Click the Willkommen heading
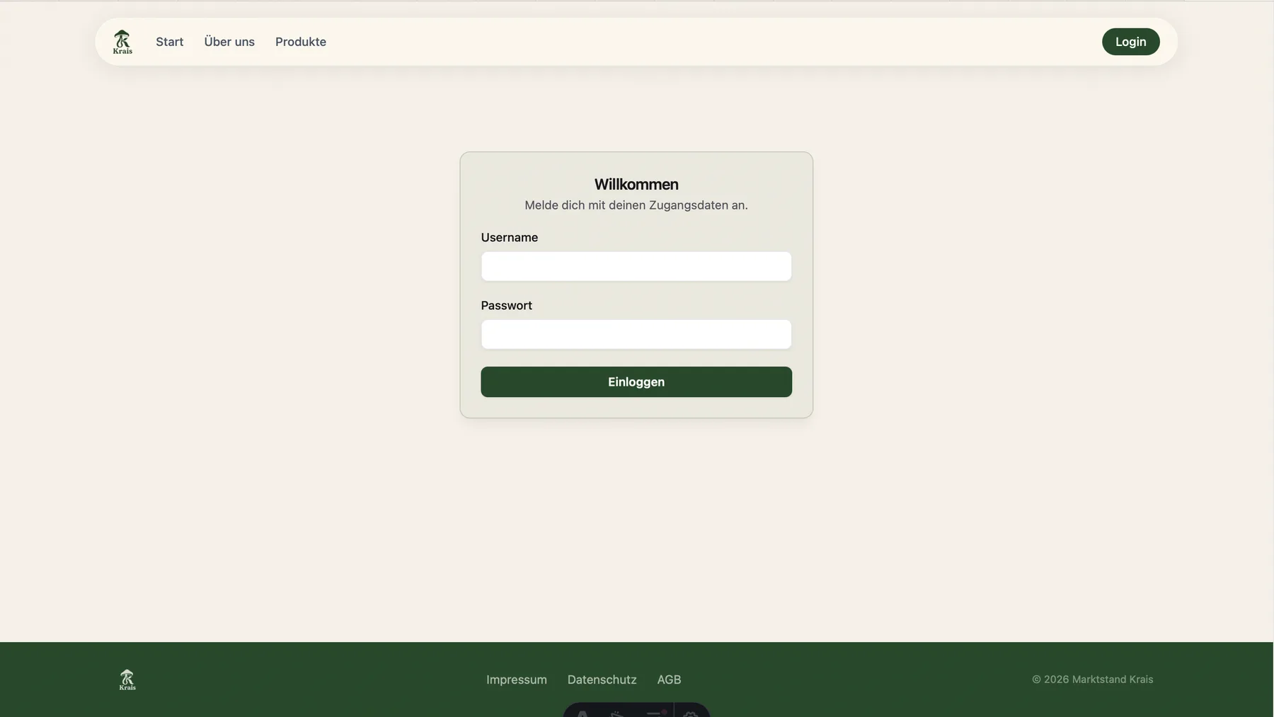1274x717 pixels. (636, 184)
